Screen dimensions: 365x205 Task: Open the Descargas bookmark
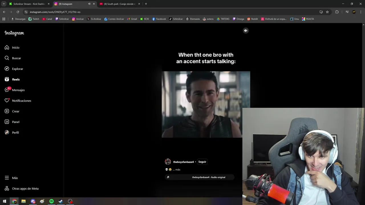[x=18, y=19]
